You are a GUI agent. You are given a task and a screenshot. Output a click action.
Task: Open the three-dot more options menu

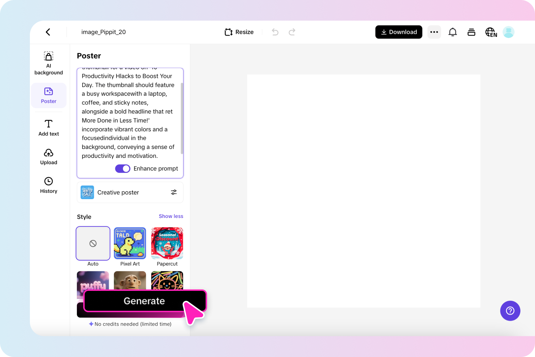click(434, 32)
